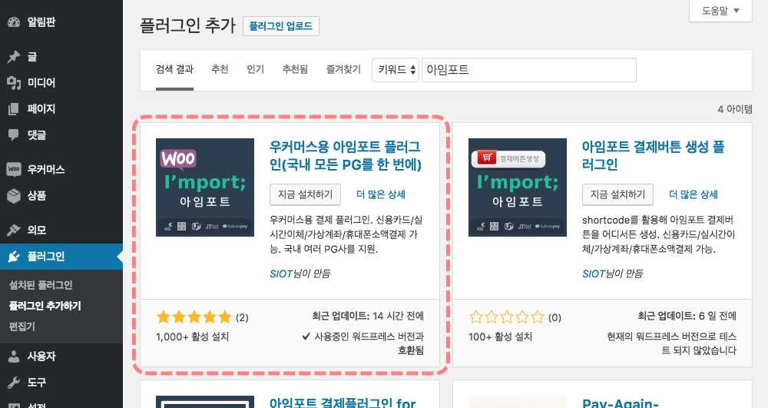
Task: Click the 4 아이템 result count text
Action: 735,109
